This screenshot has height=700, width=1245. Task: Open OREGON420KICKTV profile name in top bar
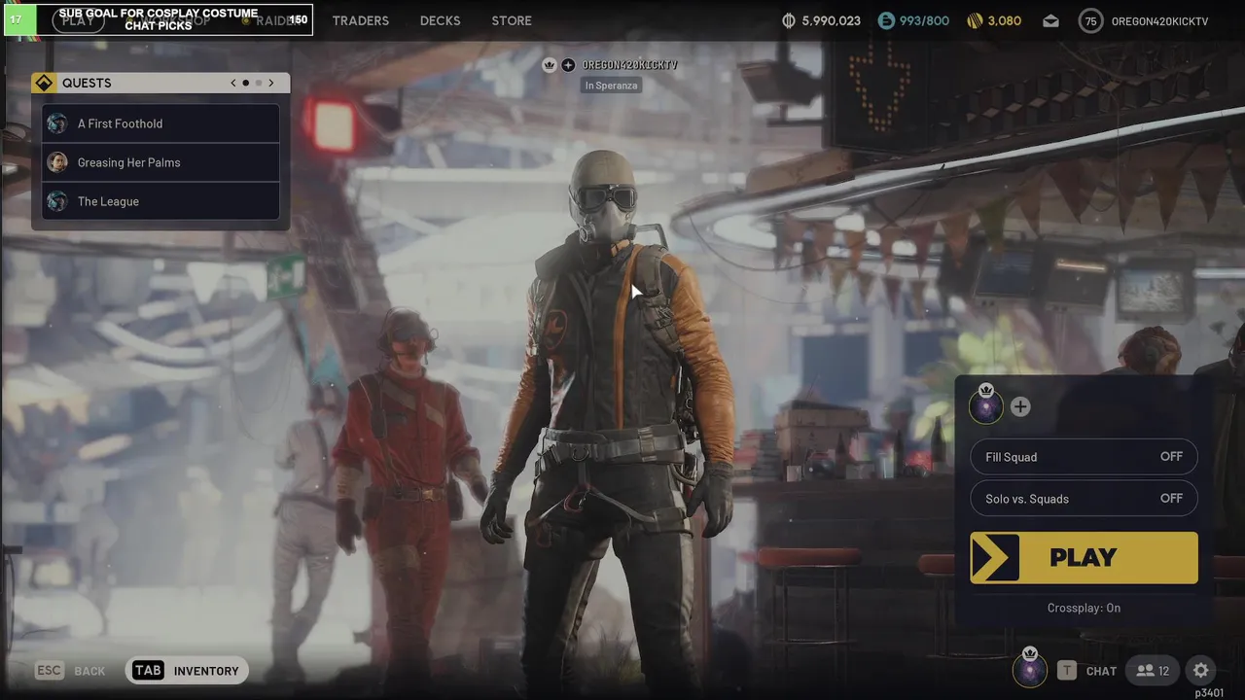pyautogui.click(x=1159, y=20)
